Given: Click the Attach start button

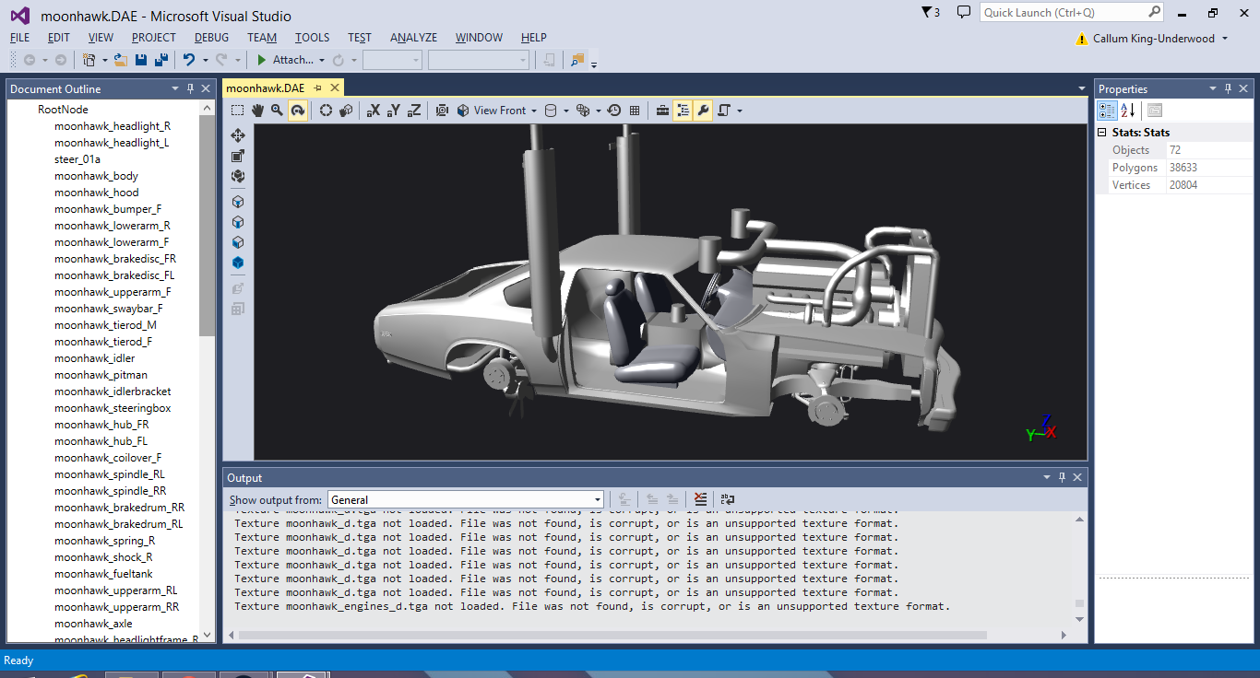Looking at the screenshot, I should 285,60.
